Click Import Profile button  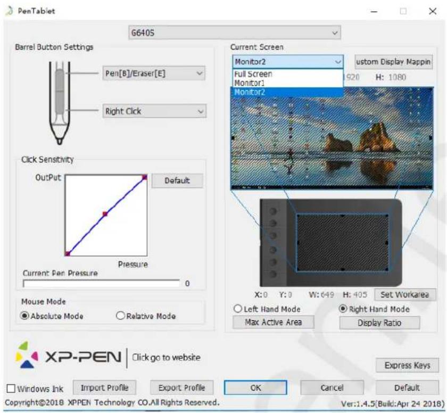click(104, 387)
